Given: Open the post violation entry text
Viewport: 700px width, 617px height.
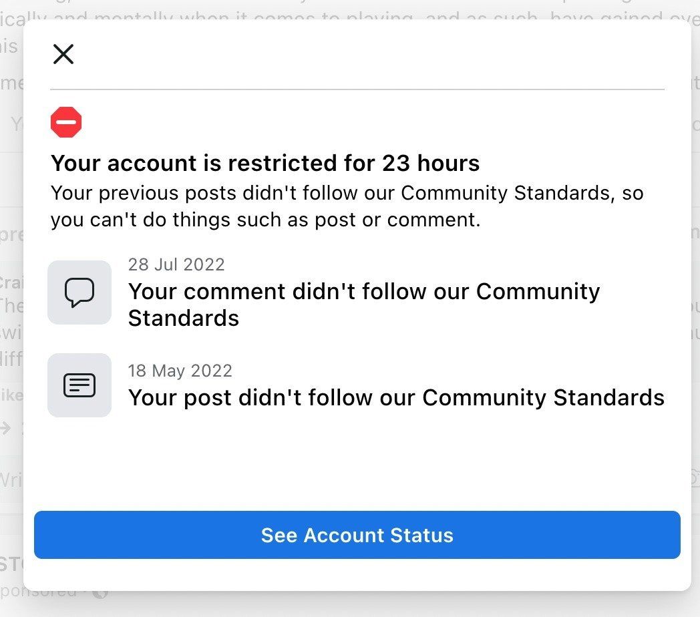Looking at the screenshot, I should [x=396, y=398].
